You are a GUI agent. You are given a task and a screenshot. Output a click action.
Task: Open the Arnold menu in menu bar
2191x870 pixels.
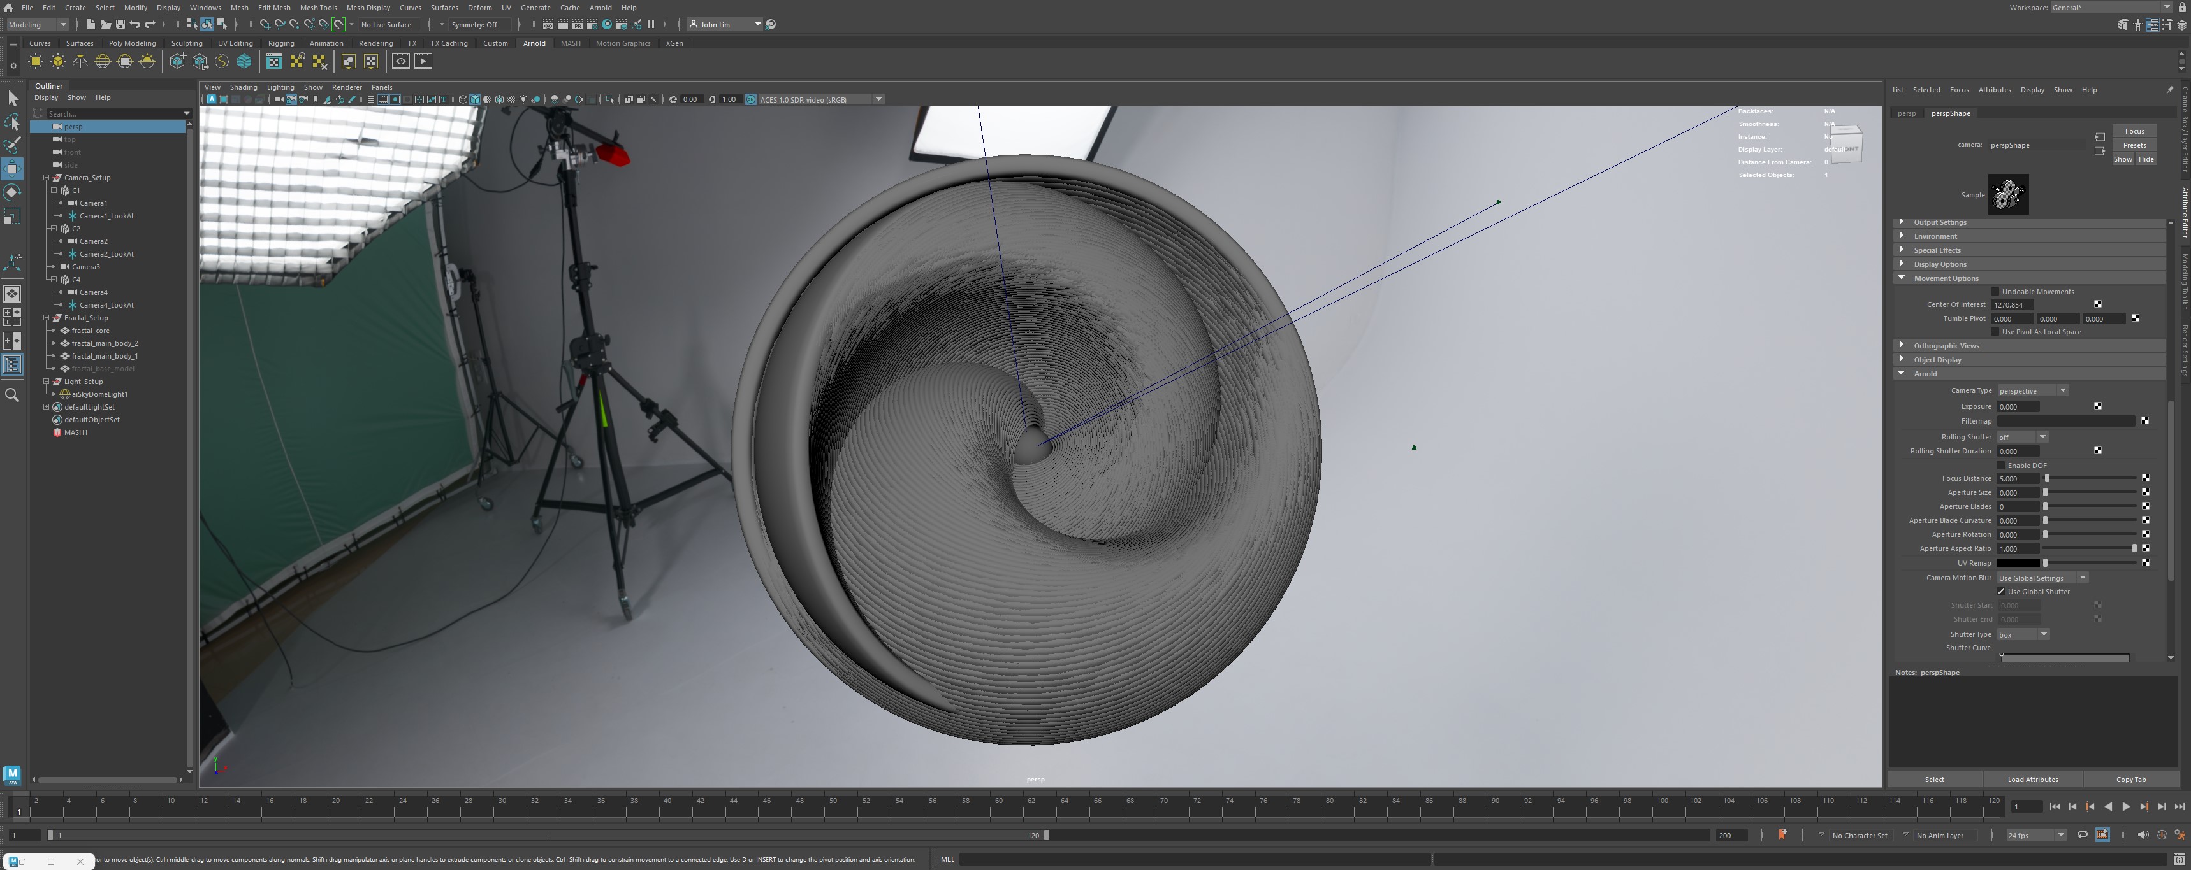coord(600,8)
